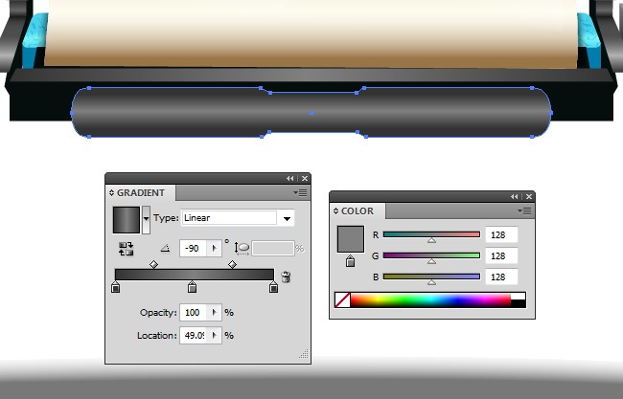Open the gradient Type dropdown
623x399 pixels.
287,218
